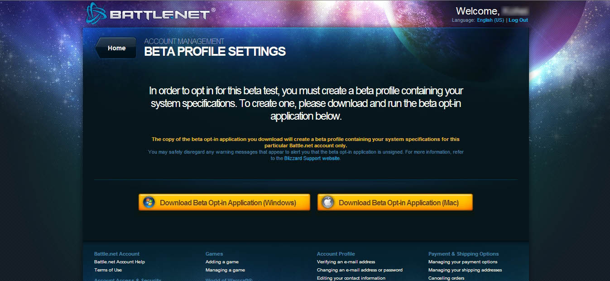610x281 pixels.
Task: Select the Account Profile footer heading
Action: (x=336, y=254)
